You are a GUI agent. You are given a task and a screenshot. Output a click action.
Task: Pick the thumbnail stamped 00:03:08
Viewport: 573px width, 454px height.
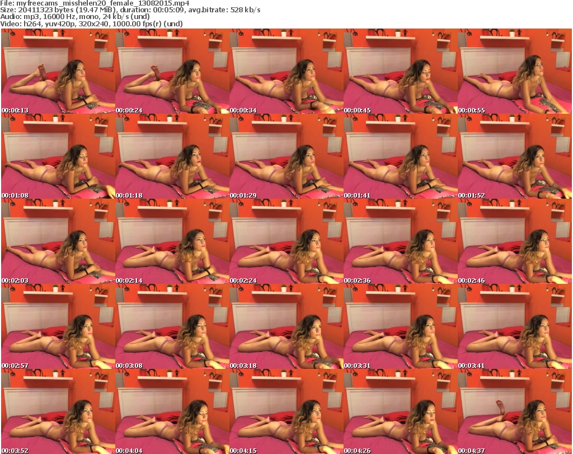click(x=172, y=326)
